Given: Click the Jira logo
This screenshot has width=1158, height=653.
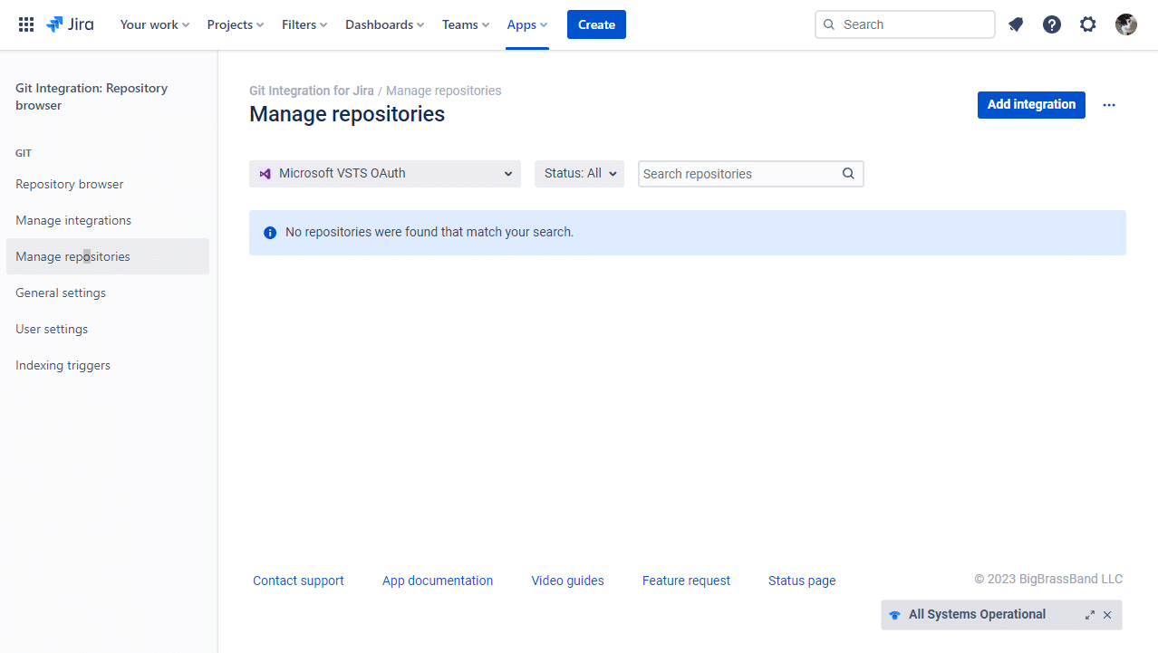Looking at the screenshot, I should pyautogui.click(x=71, y=24).
